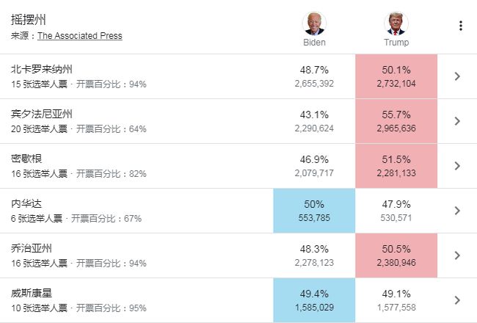This screenshot has width=477, height=323.
Task: Click Trump's portrait photo
Action: [x=396, y=23]
